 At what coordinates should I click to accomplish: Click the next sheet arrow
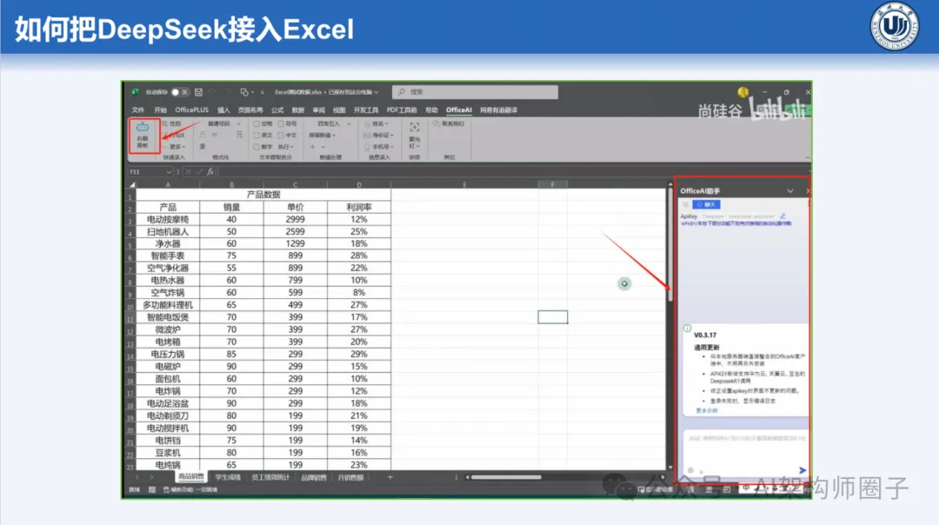151,477
